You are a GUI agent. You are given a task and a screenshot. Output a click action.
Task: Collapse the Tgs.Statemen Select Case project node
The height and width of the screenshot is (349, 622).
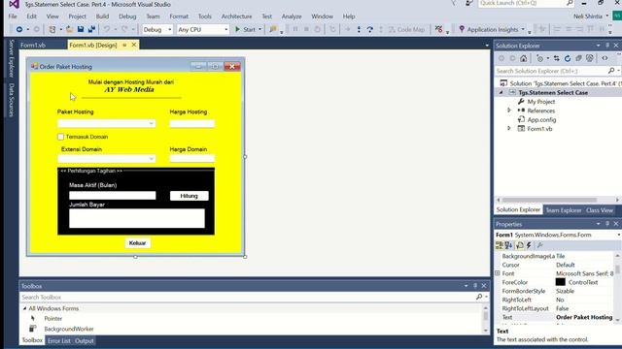point(501,92)
